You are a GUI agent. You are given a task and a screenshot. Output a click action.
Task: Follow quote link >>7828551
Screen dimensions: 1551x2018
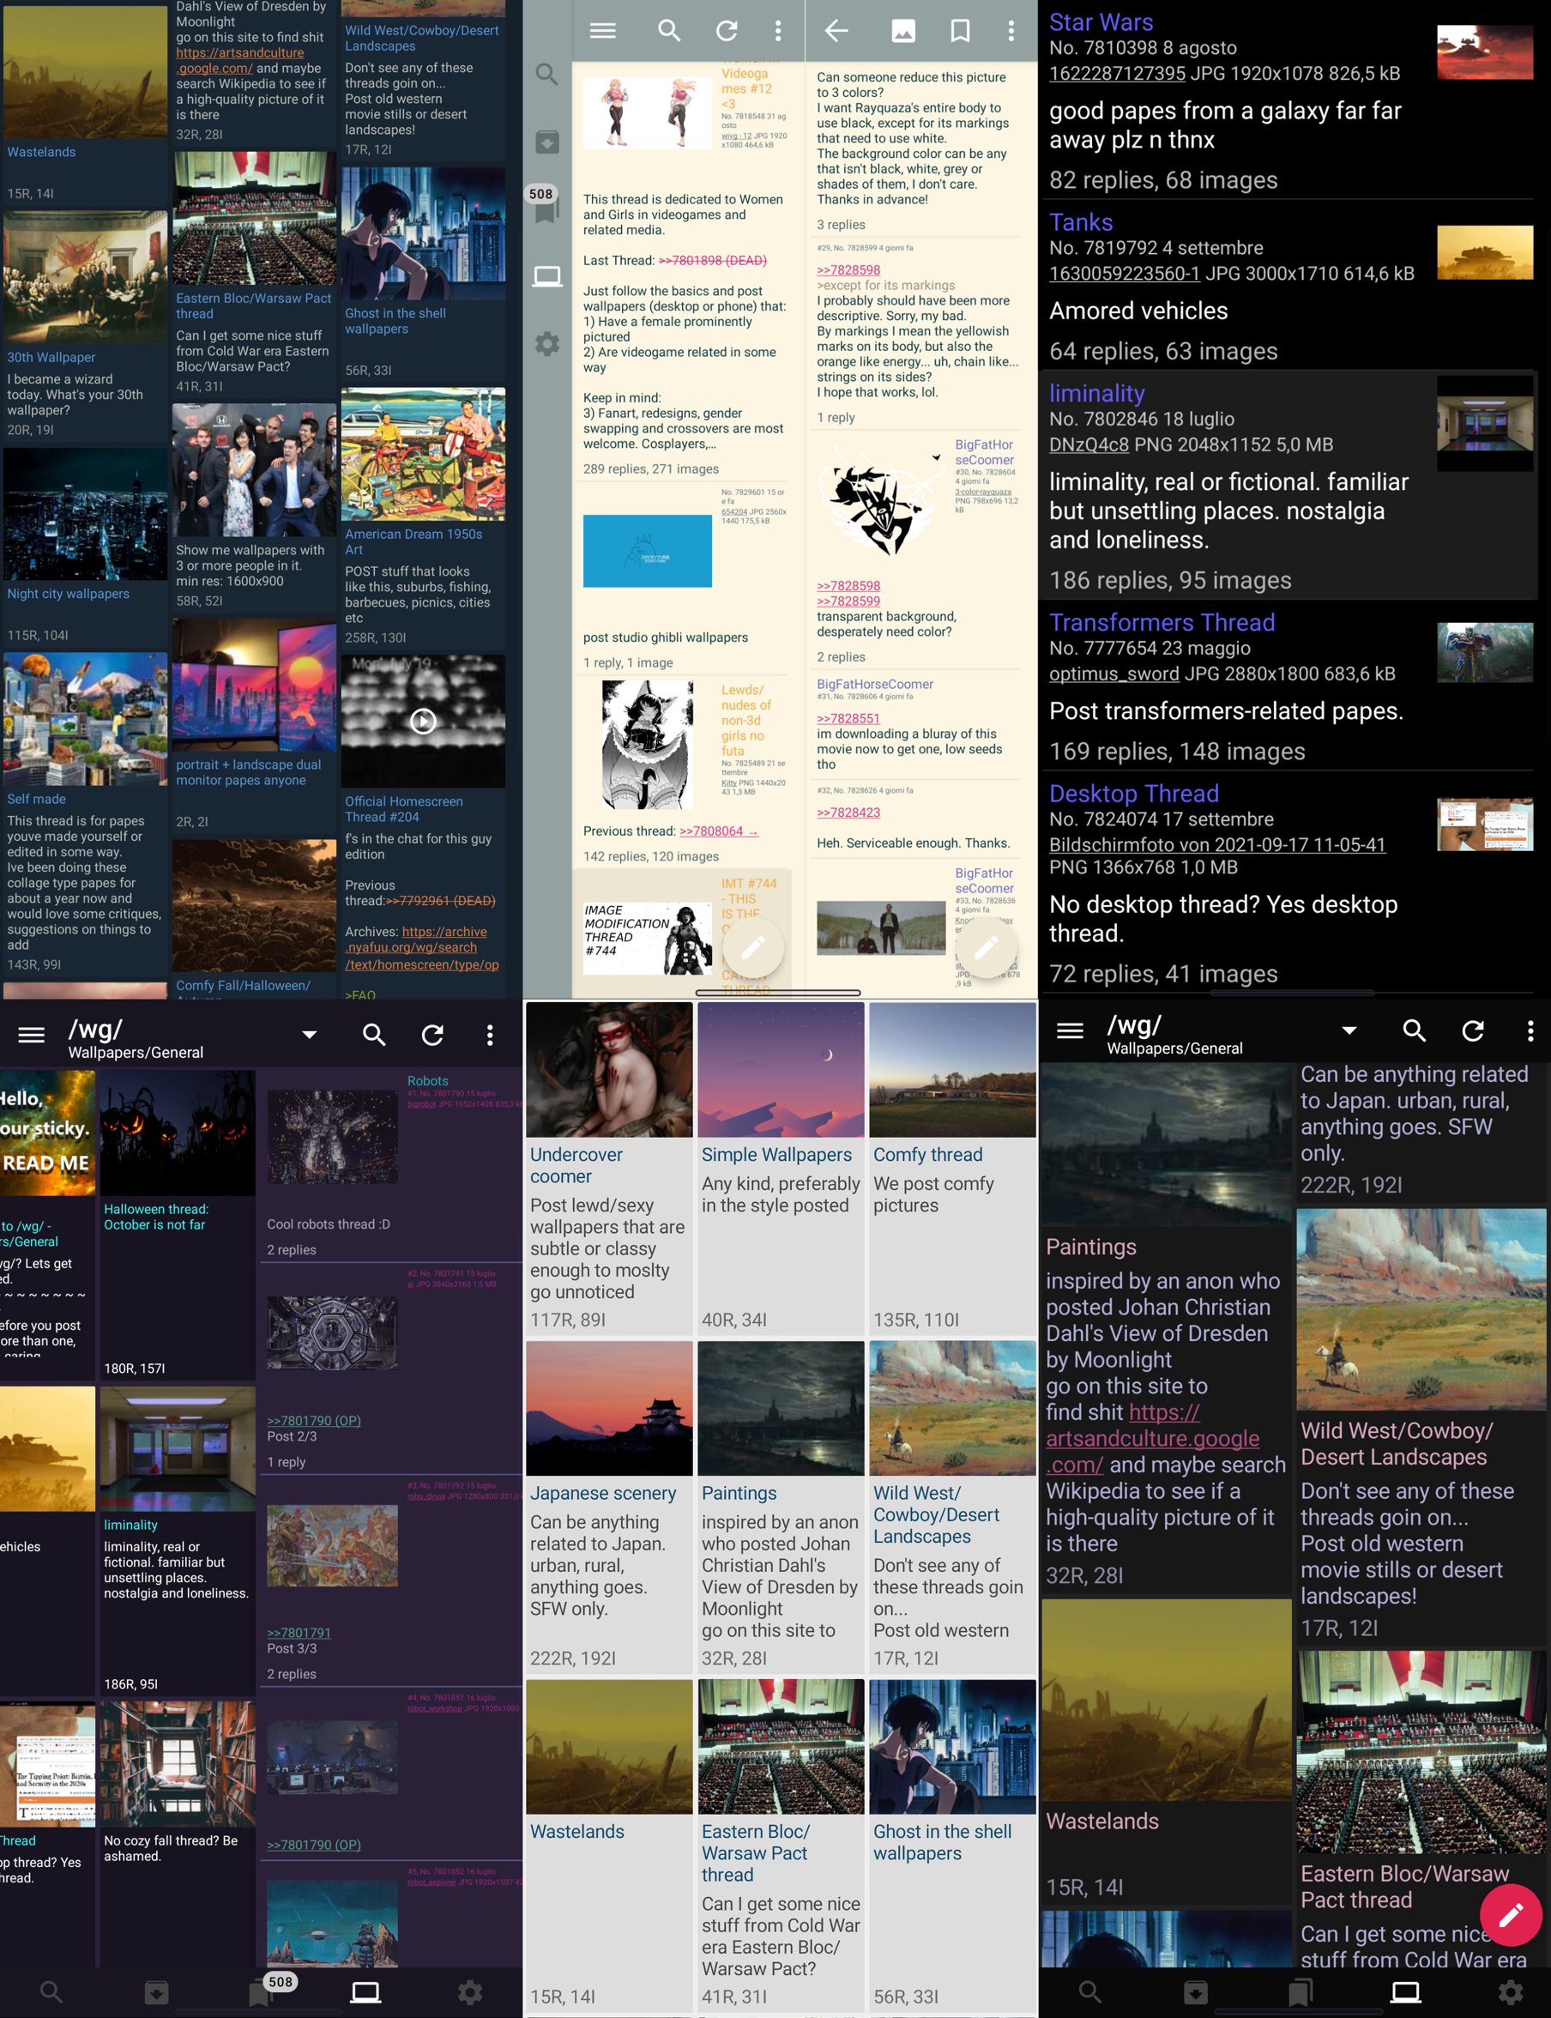coord(848,718)
